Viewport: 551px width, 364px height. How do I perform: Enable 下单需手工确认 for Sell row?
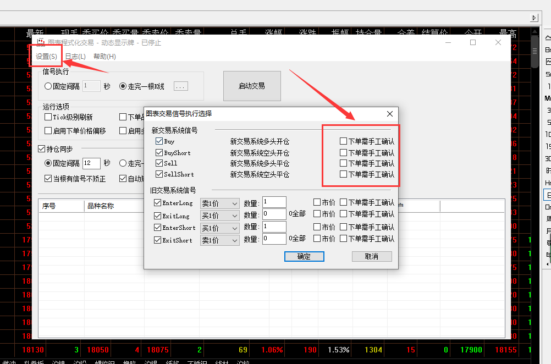(343, 163)
